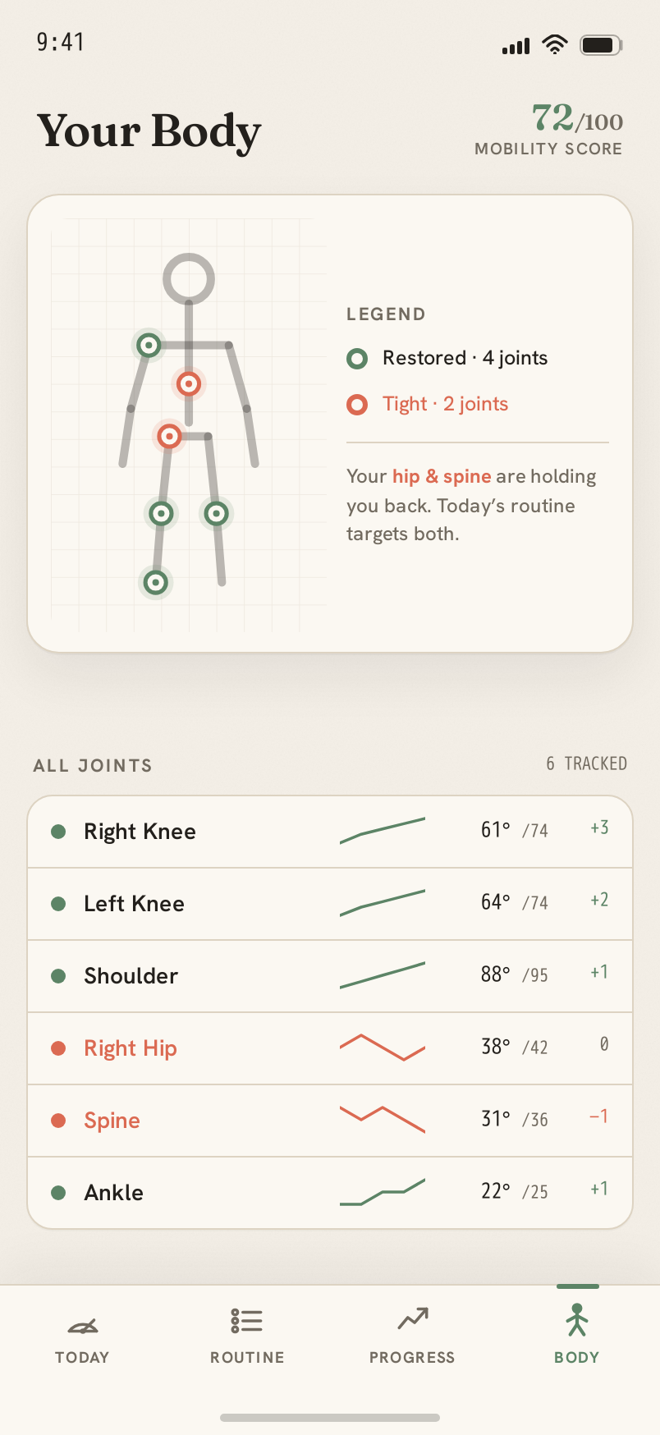Screen dimensions: 660x1435
Task: Tap the tight spine joint marker
Action: click(x=189, y=383)
